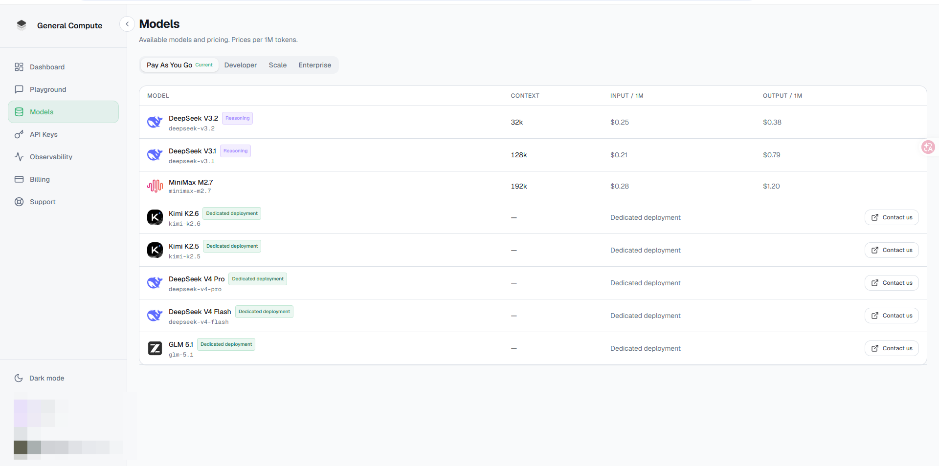
Task: Click the translate extension icon at right edge
Action: tap(928, 147)
